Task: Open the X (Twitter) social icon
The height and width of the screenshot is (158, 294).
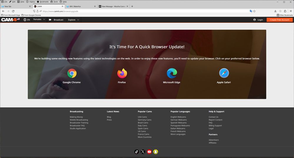Action: point(143,152)
